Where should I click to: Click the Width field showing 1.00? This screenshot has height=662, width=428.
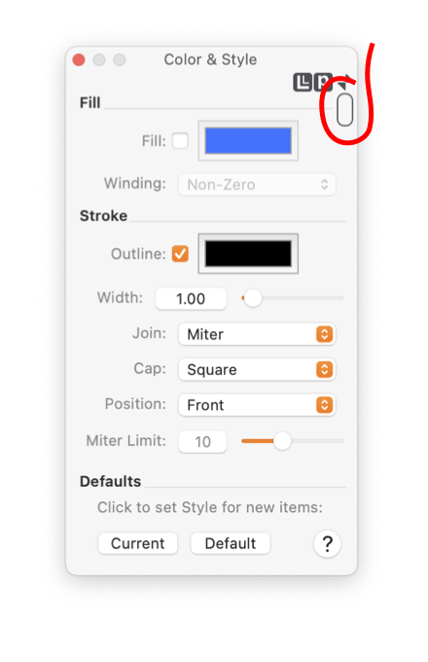click(191, 299)
